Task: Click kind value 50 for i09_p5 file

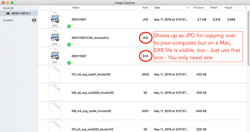Action: click(145, 93)
